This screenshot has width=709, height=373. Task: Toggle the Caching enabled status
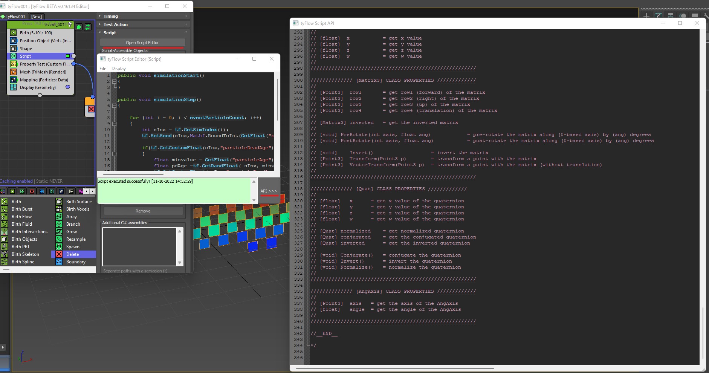click(x=17, y=181)
